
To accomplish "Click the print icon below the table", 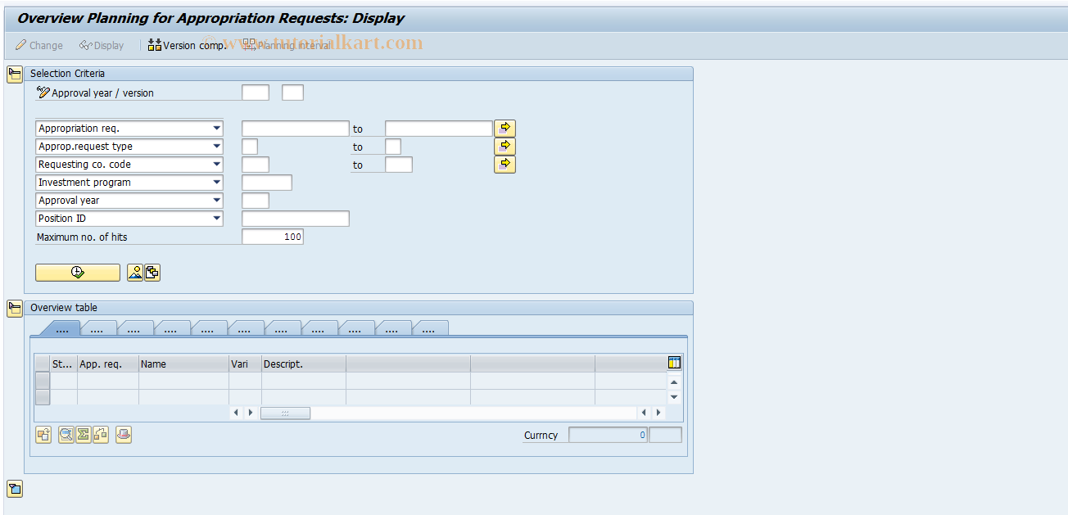I will (x=124, y=435).
